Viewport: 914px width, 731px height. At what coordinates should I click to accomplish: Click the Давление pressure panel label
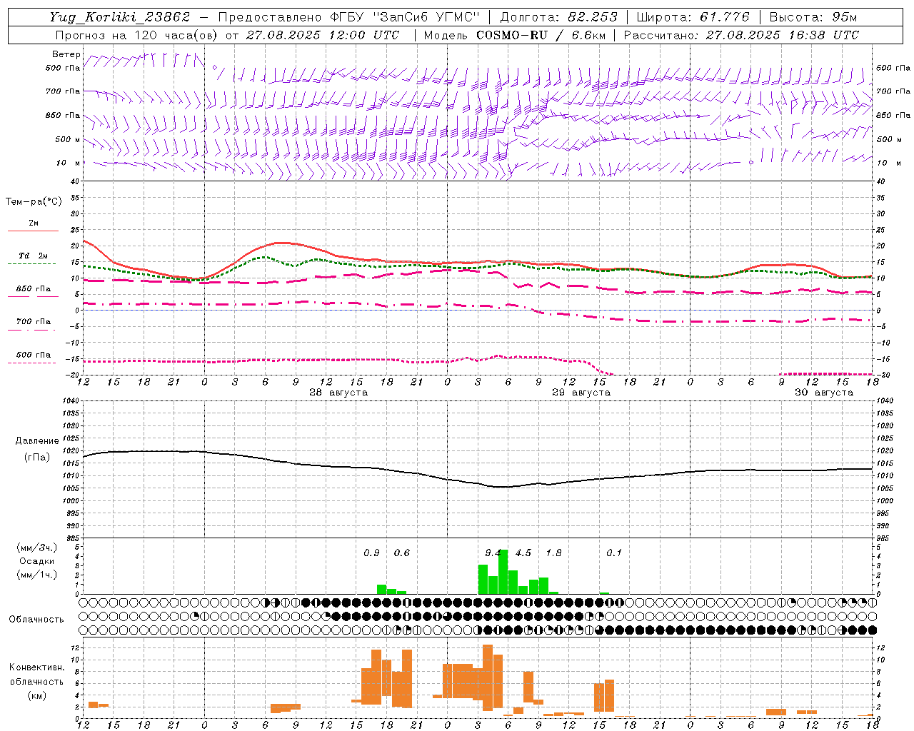pyautogui.click(x=37, y=441)
